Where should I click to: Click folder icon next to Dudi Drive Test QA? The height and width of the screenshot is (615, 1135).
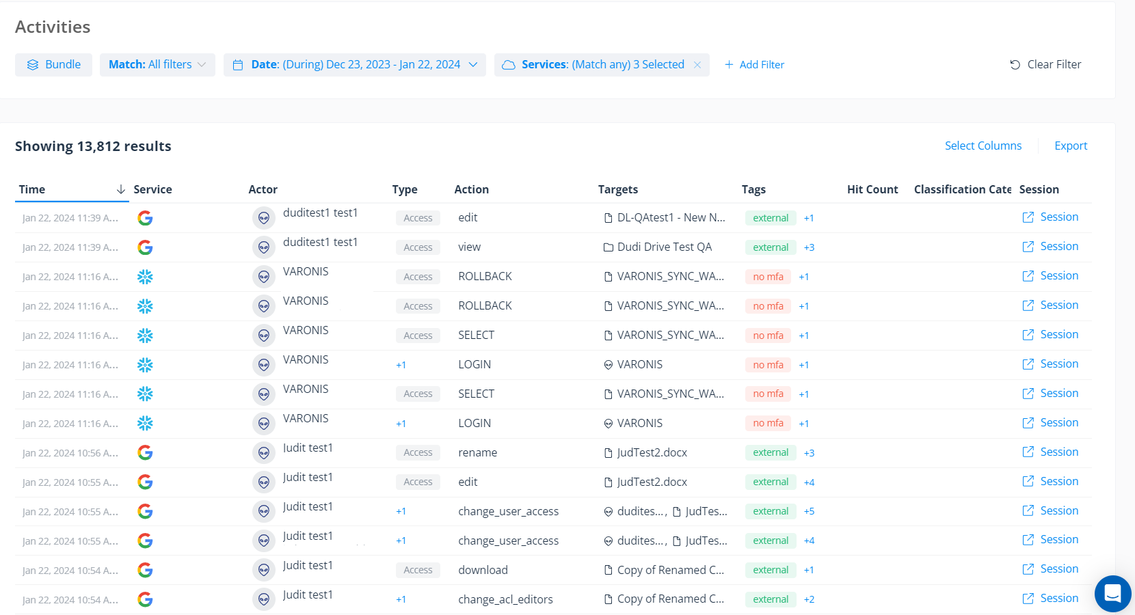[608, 247]
